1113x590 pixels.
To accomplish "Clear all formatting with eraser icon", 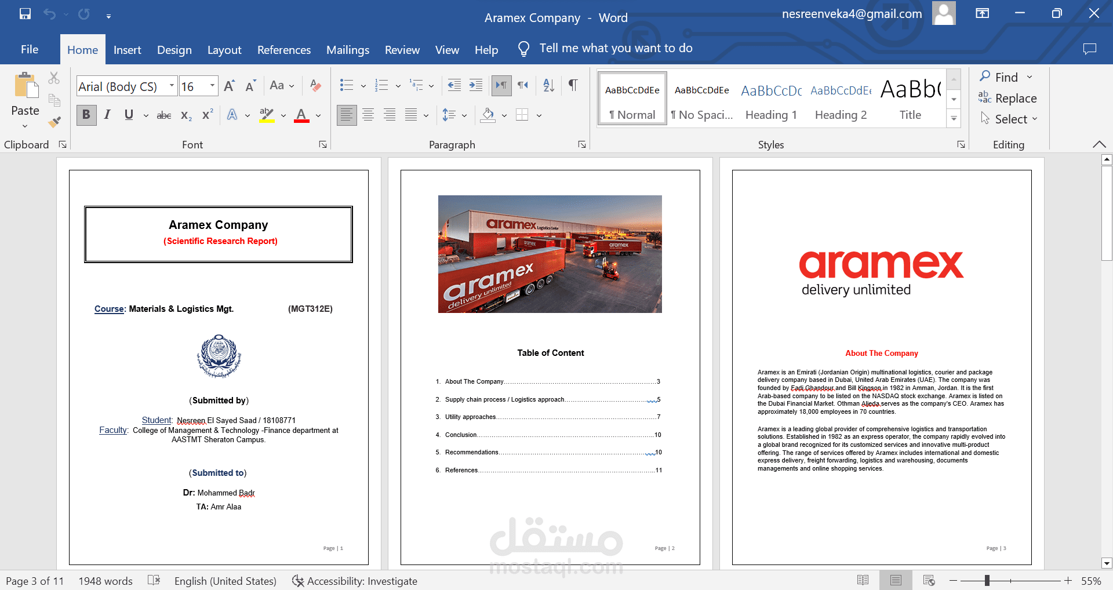I will click(x=315, y=86).
